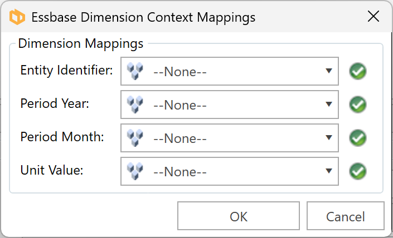Click the Dimension Mappings group header

point(80,43)
